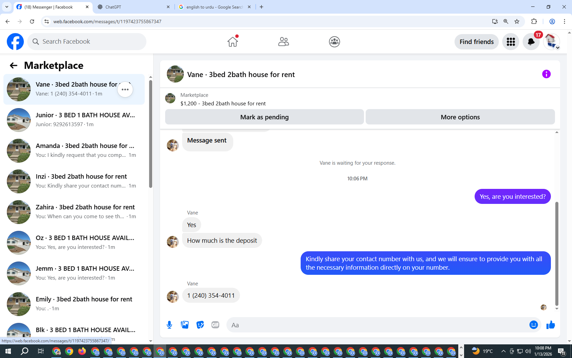Switch to english to urdu Google tab
This screenshot has width=572, height=358.
click(215, 7)
